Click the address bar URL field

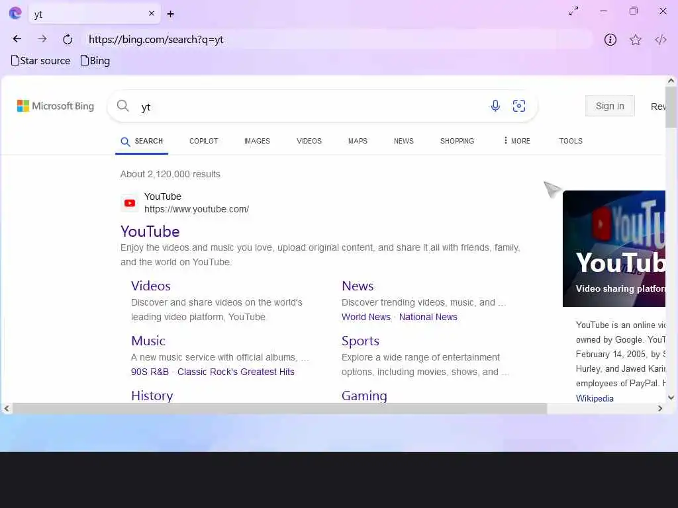tap(337, 39)
